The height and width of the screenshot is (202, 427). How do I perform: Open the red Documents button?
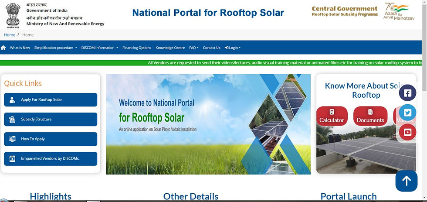(370, 116)
